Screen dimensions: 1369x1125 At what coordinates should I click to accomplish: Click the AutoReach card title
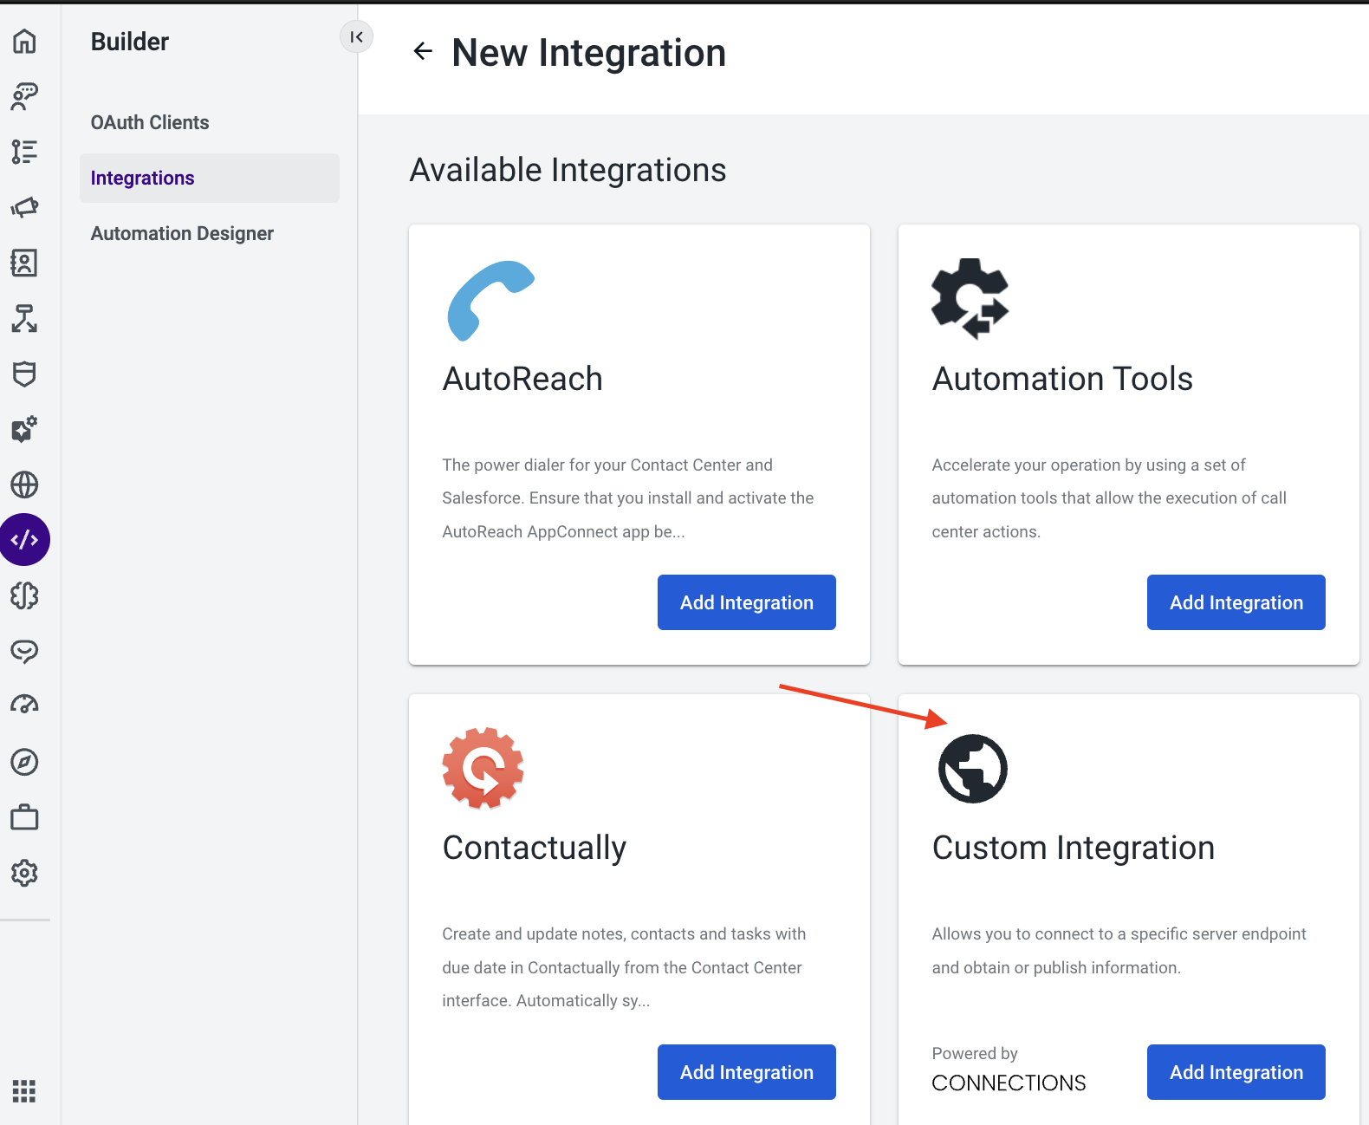click(522, 379)
